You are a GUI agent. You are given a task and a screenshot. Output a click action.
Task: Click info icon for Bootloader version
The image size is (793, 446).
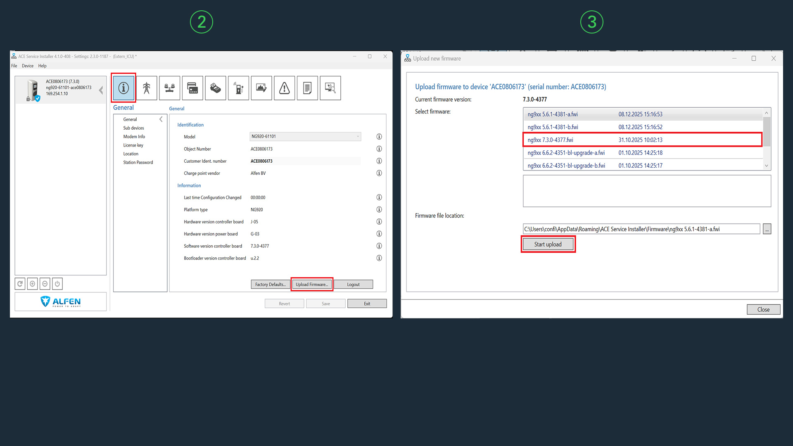[379, 258]
